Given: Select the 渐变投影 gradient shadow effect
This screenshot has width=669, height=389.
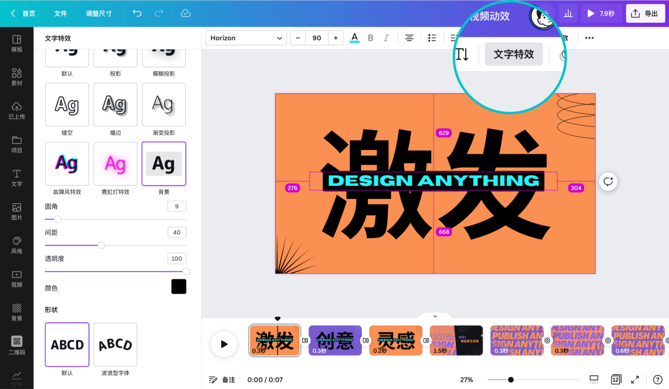Looking at the screenshot, I should 164,105.
